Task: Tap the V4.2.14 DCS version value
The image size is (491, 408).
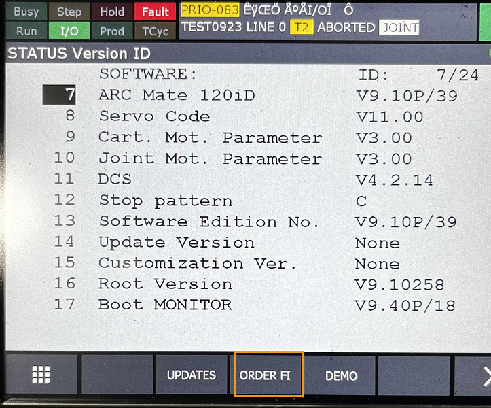Action: (x=395, y=180)
